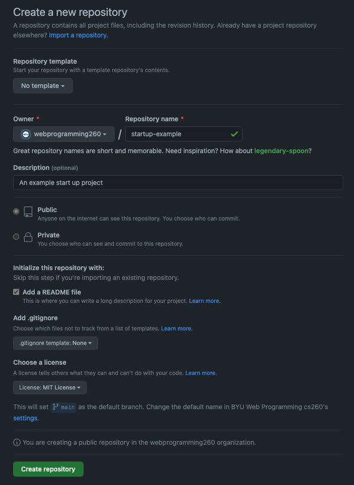354x485 pixels.
Task: Click the legendary-spoon name suggestion
Action: [x=281, y=150]
